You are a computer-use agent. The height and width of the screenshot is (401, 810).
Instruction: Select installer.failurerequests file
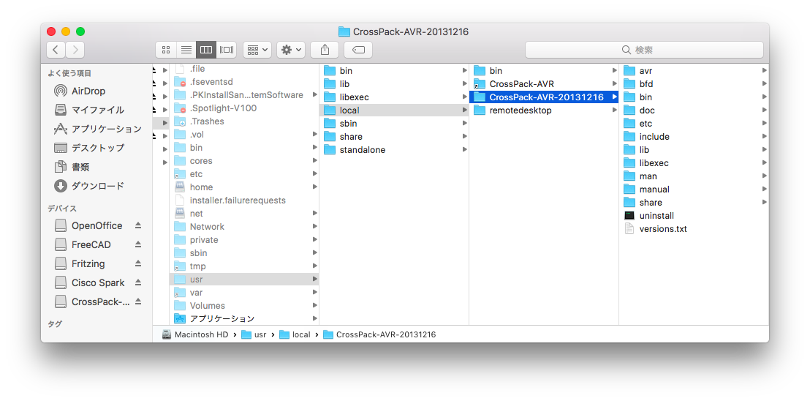244,200
